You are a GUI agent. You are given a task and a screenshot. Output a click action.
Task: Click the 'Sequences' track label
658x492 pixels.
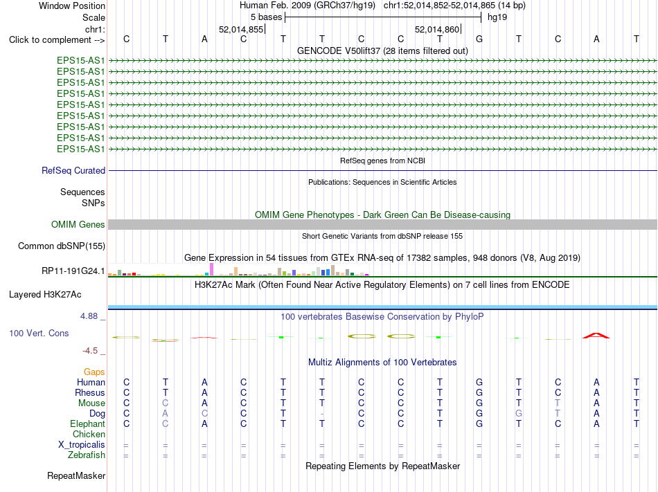(82, 192)
